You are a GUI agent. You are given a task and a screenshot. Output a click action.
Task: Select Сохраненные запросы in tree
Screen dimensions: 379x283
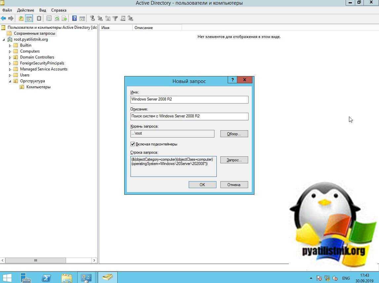pos(34,33)
